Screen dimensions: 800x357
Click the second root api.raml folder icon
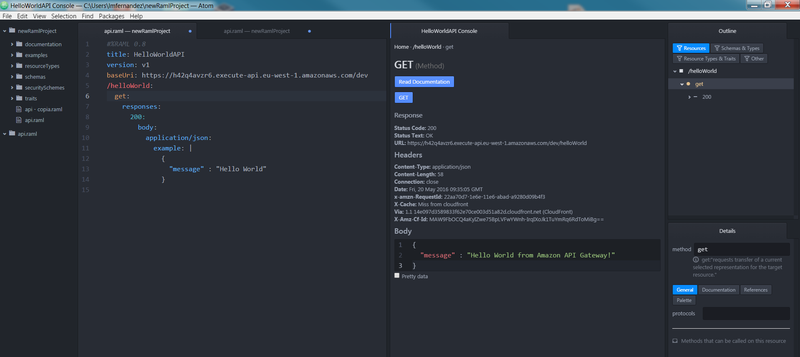point(12,133)
